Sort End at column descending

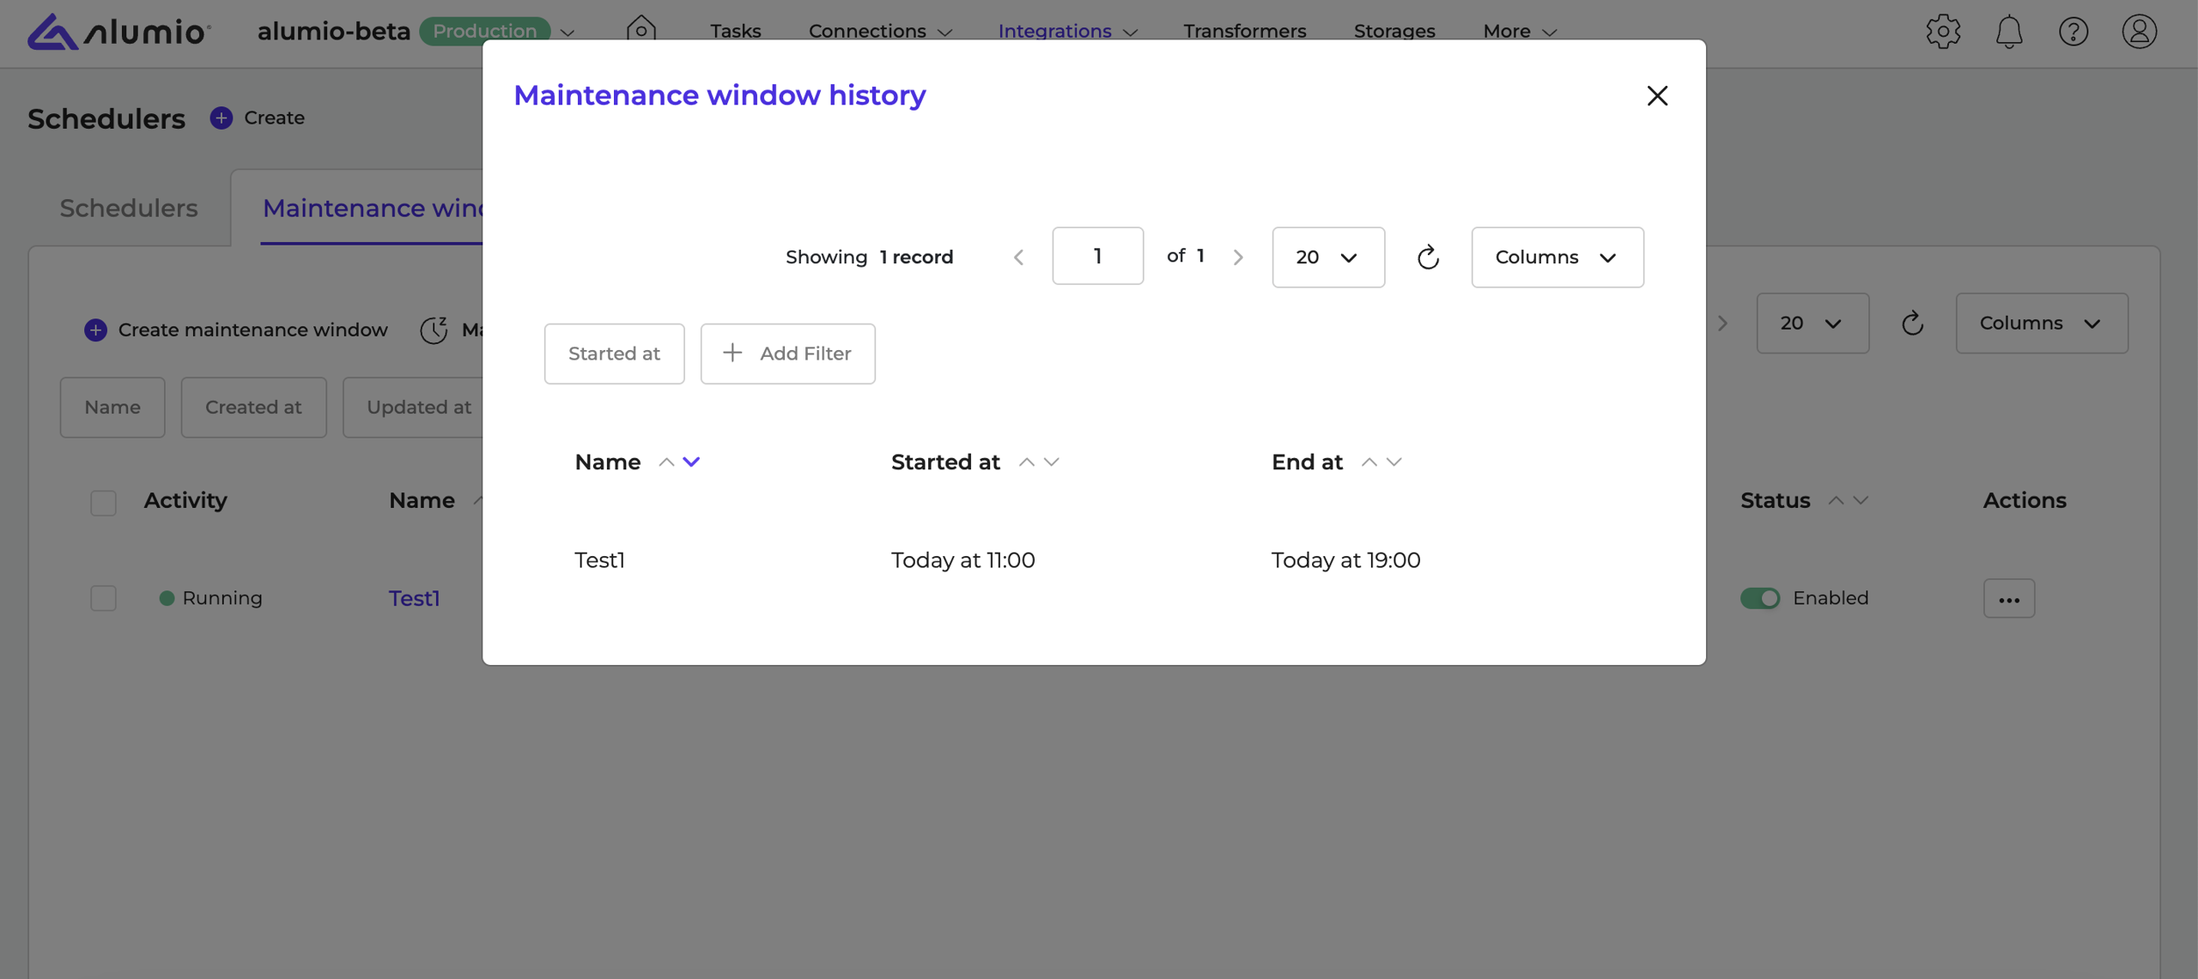1393,462
